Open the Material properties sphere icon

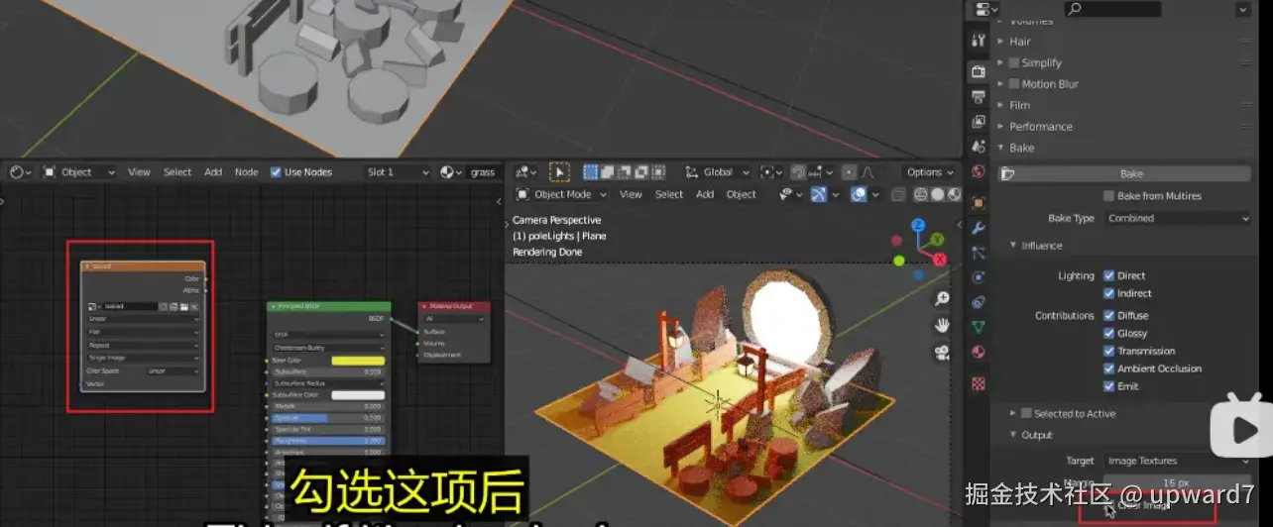[x=979, y=352]
